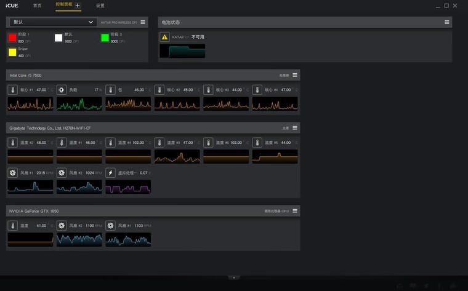
Task: Select the red 800 DPI stage swatch
Action: (12, 38)
